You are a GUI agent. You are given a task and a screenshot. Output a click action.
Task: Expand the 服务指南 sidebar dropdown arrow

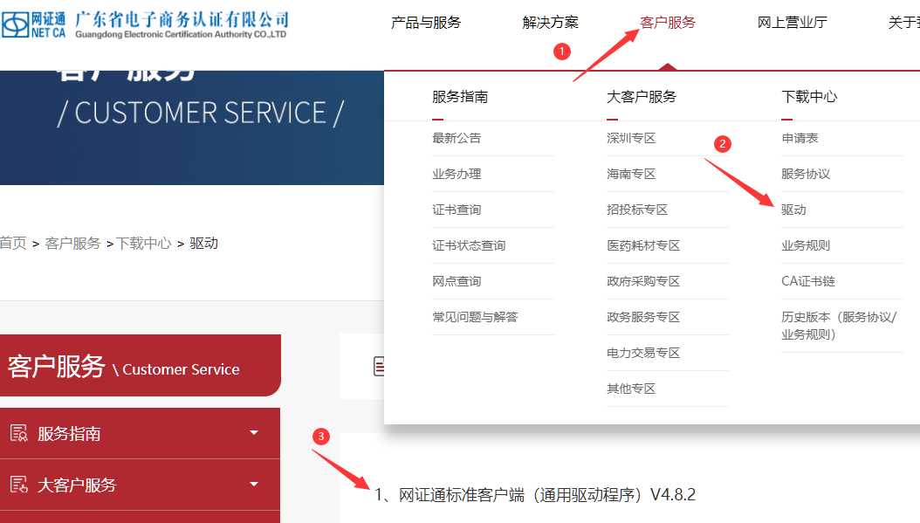254,433
